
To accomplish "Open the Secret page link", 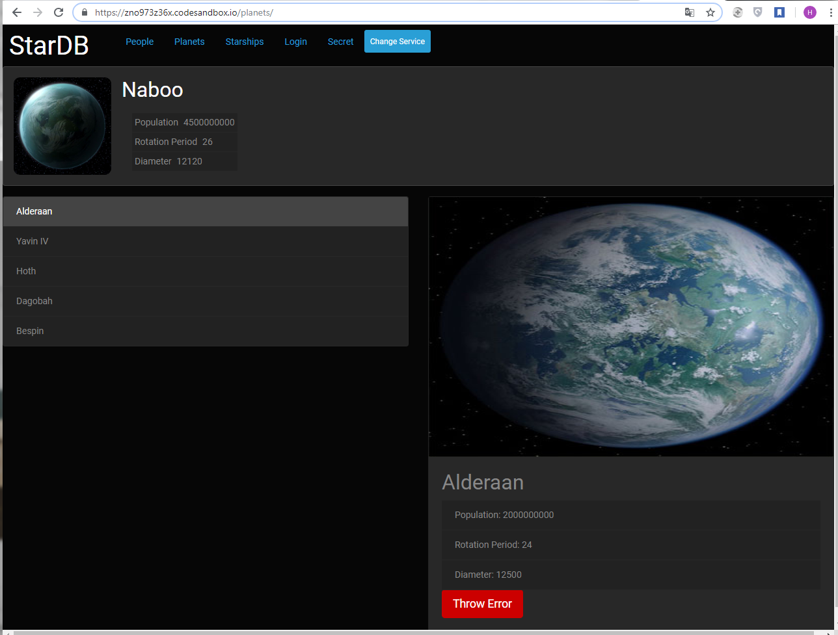I will pos(340,42).
